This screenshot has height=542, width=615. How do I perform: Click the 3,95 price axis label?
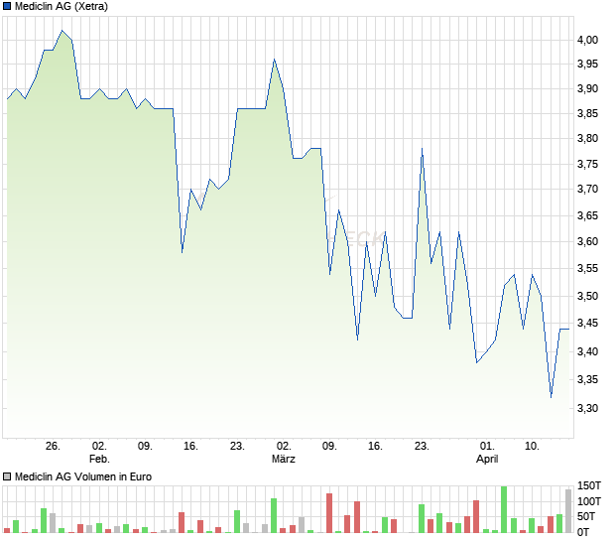click(587, 64)
